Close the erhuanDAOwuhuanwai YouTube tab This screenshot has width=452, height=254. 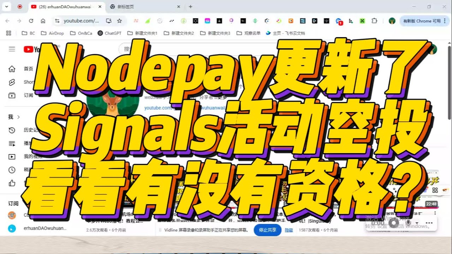pyautogui.click(x=100, y=6)
